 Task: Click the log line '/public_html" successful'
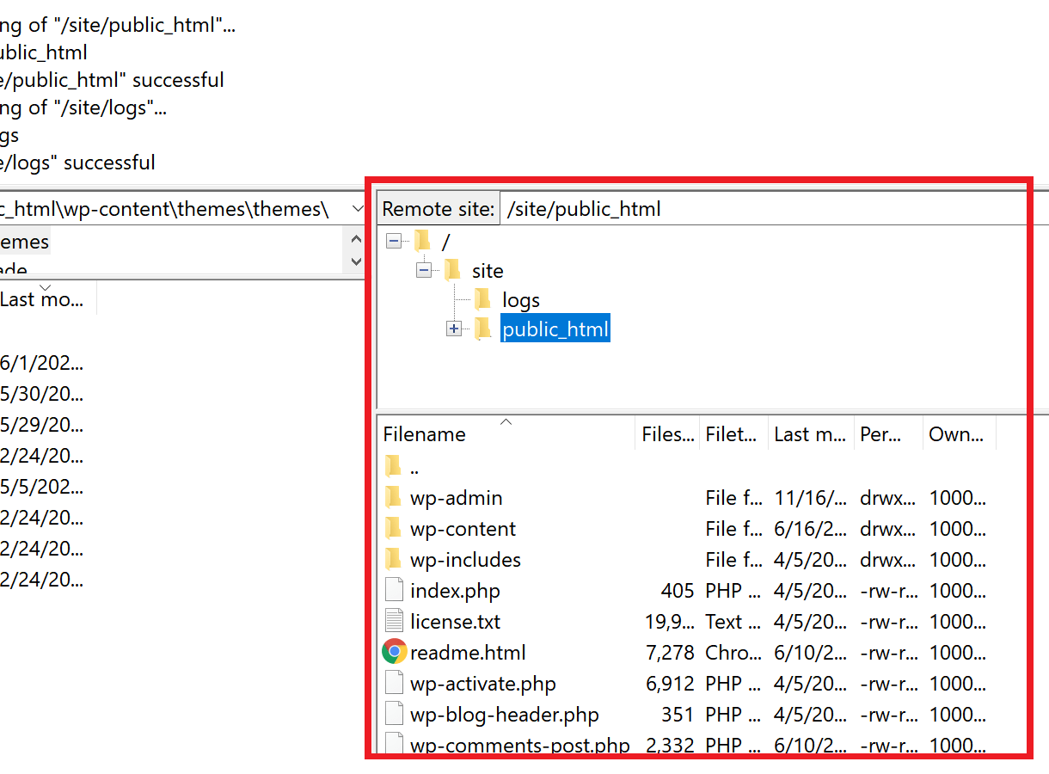(x=112, y=80)
